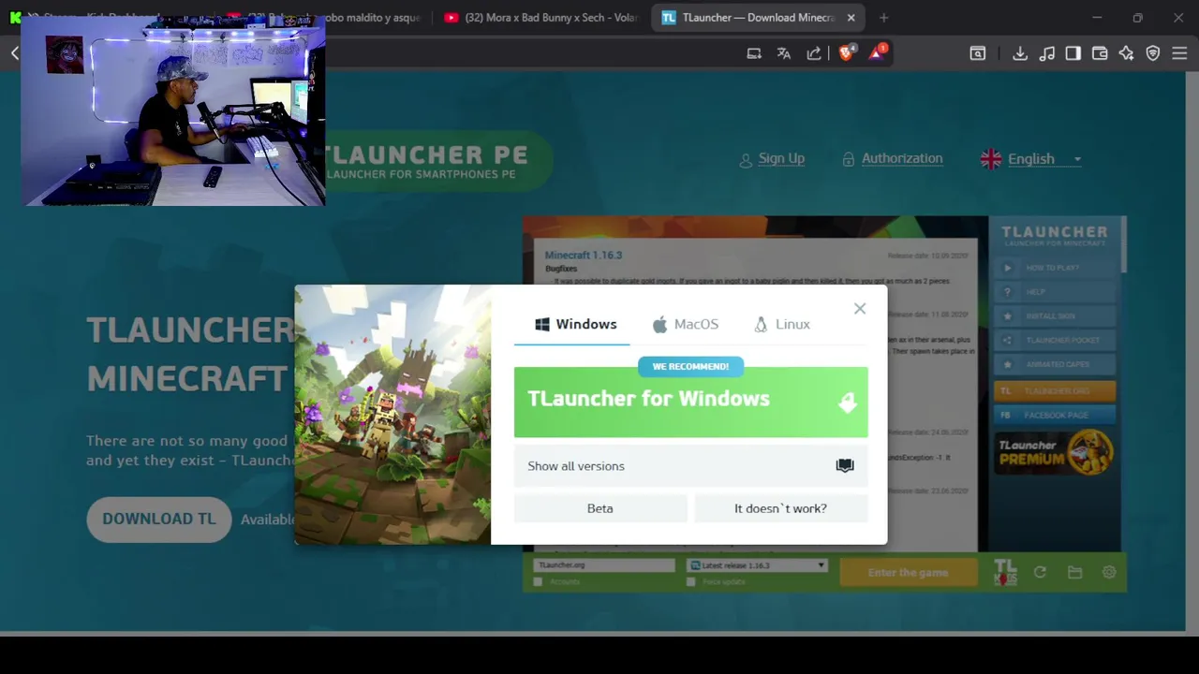Click the folder icon in launcher preview
This screenshot has width=1199, height=674.
click(1074, 572)
